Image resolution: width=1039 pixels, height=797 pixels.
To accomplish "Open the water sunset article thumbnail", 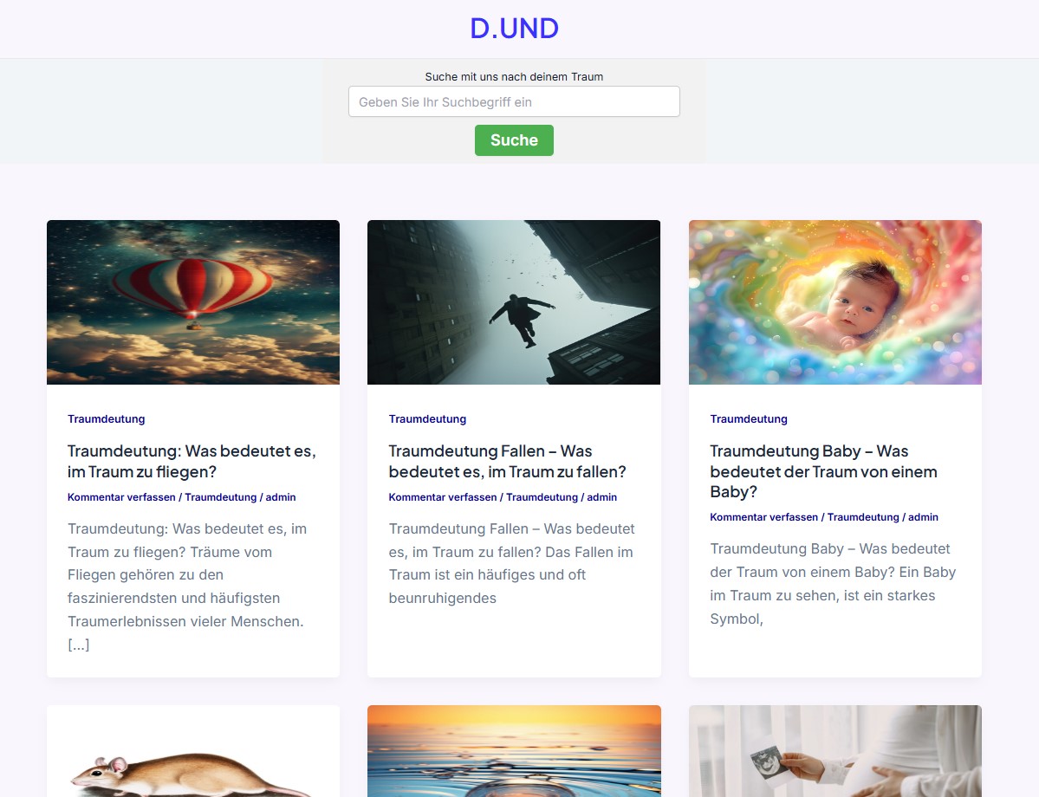I will click(514, 751).
